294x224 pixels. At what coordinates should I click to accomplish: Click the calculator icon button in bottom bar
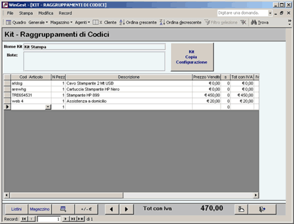(63, 209)
